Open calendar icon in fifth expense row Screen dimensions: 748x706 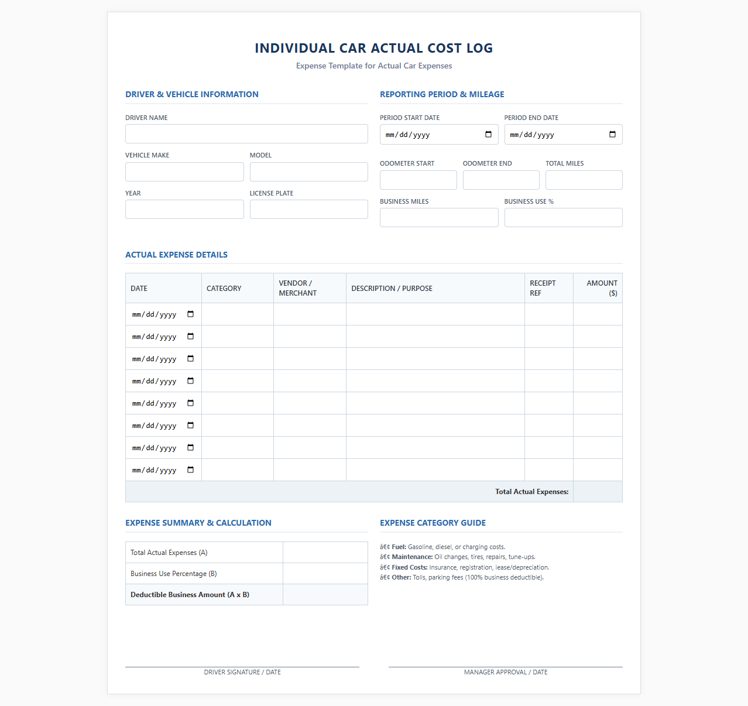point(190,403)
